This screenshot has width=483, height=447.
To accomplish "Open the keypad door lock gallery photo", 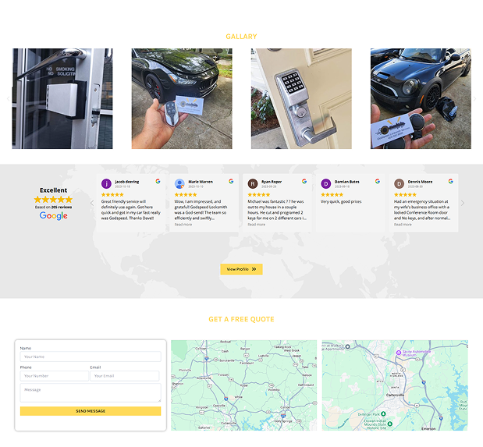I will pos(301,98).
